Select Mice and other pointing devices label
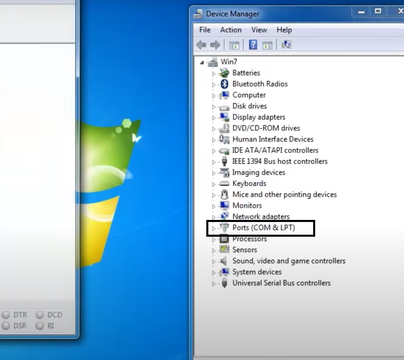 coord(284,195)
